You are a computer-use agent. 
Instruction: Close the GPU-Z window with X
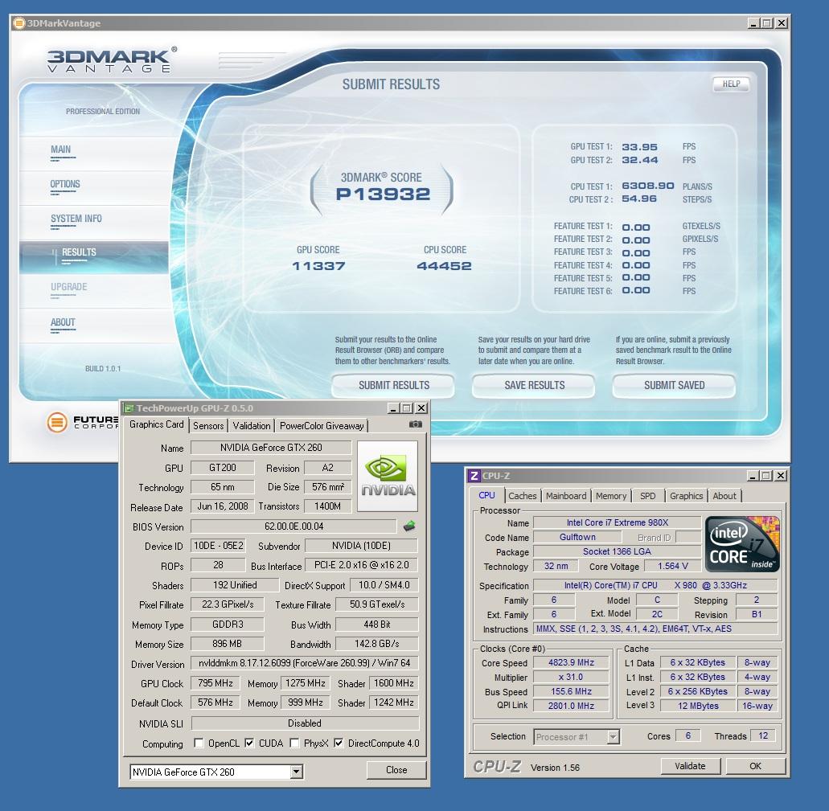click(x=421, y=408)
